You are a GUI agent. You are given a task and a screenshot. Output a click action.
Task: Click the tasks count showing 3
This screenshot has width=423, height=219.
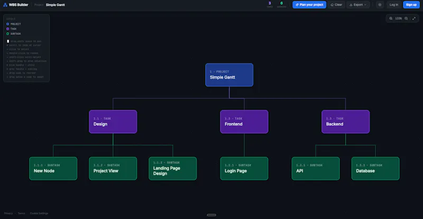click(270, 5)
